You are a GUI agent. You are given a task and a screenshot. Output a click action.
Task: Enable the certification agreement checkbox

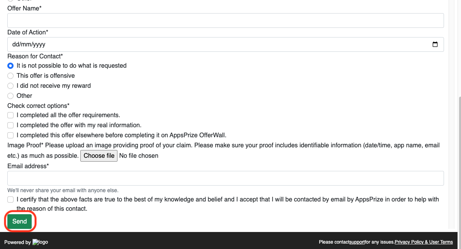10,199
